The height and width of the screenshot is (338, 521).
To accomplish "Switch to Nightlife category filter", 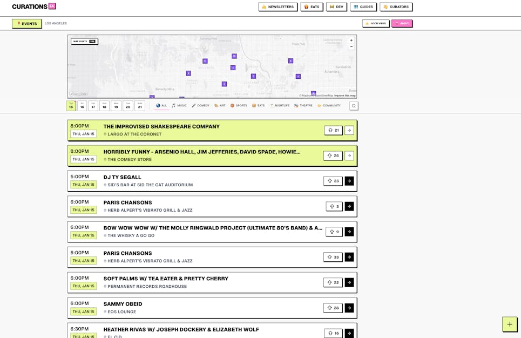I will click(x=280, y=106).
